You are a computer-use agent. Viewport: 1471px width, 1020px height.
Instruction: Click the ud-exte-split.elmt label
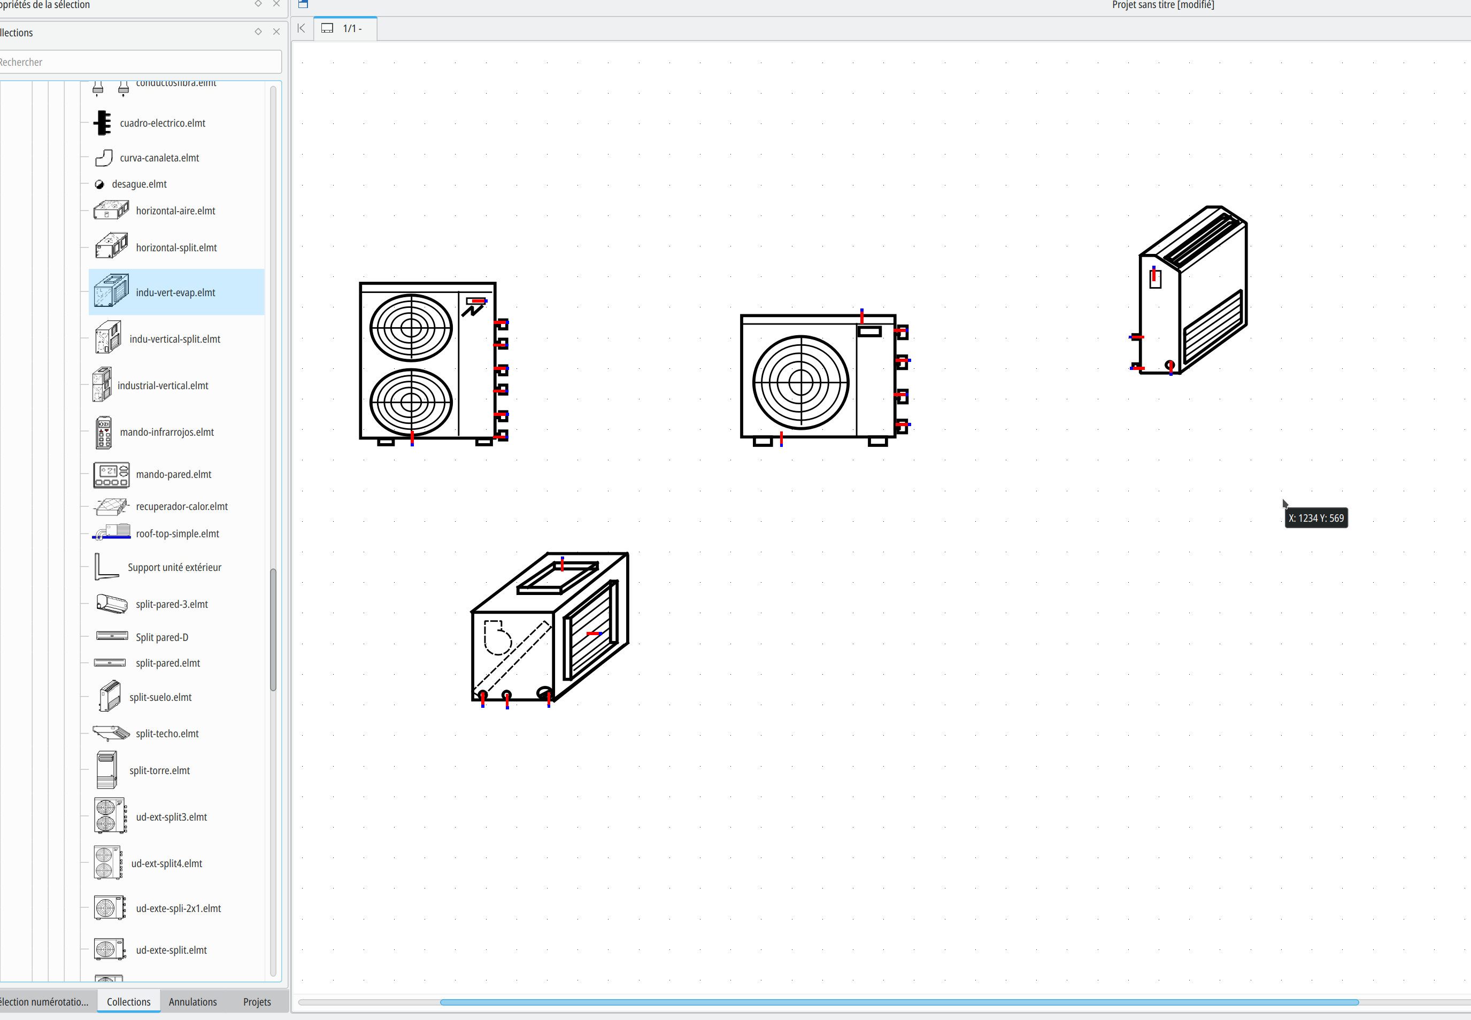171,949
